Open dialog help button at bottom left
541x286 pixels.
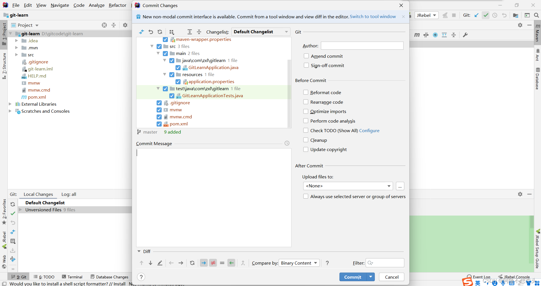point(141,277)
